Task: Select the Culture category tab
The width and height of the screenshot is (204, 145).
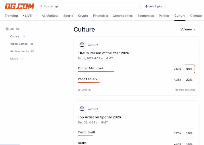Action: (180, 16)
